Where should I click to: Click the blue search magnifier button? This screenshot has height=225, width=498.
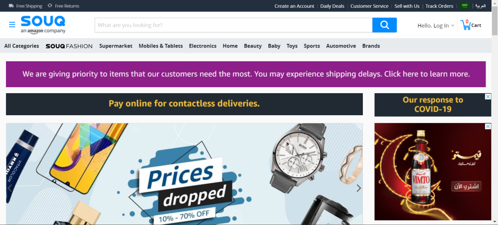pos(384,25)
